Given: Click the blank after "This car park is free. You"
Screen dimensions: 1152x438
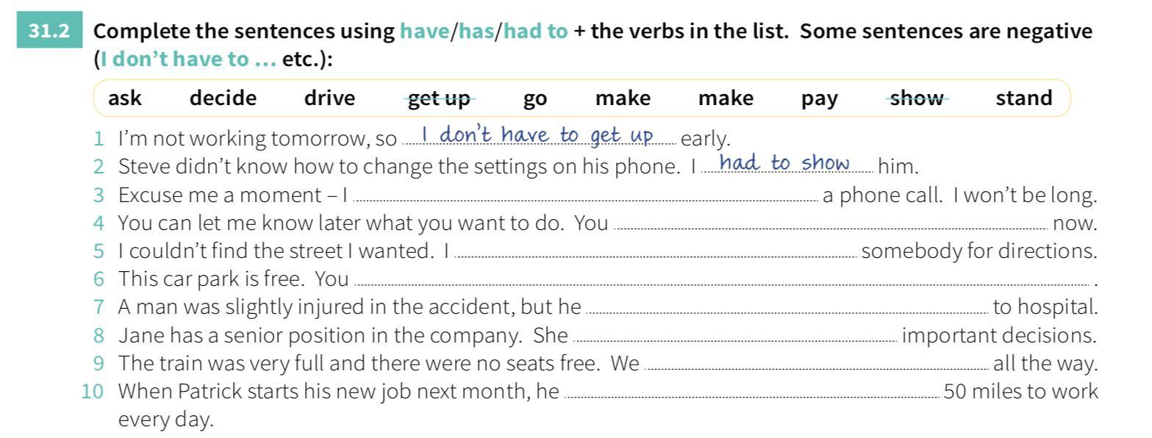Looking at the screenshot, I should pos(720,281).
